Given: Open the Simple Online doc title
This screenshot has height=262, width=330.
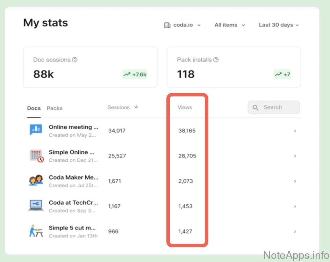Looking at the screenshot, I should pyautogui.click(x=71, y=152).
